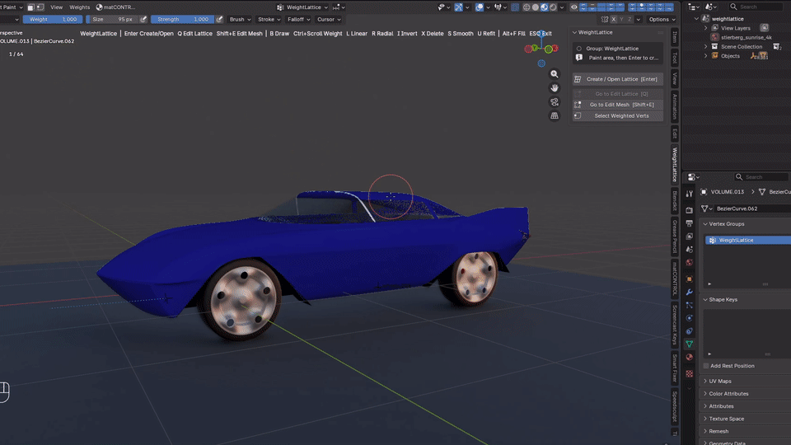Switch perspective/orthographic grid icon
791x445 pixels.
(555, 115)
